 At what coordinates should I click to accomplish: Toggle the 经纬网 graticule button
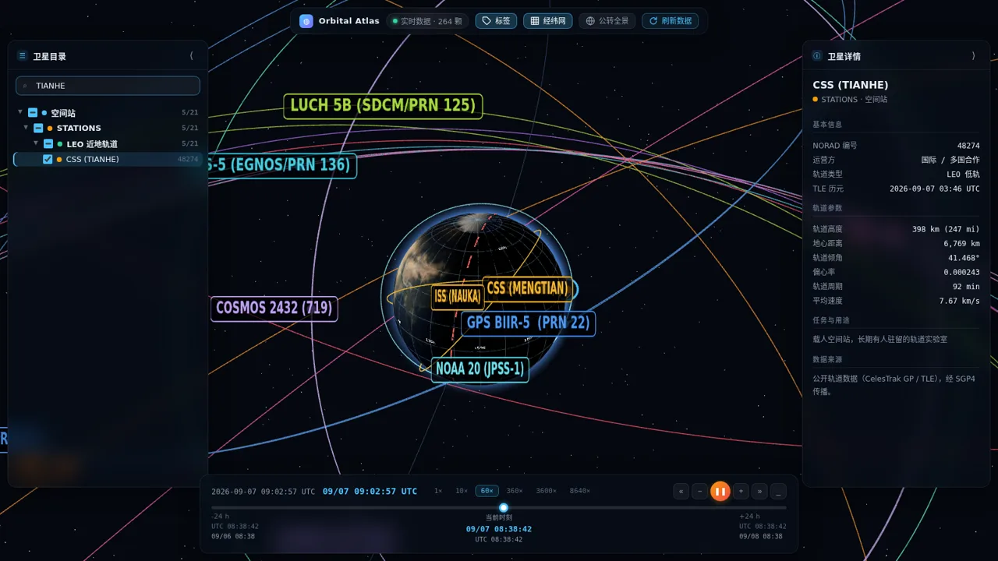pyautogui.click(x=547, y=21)
